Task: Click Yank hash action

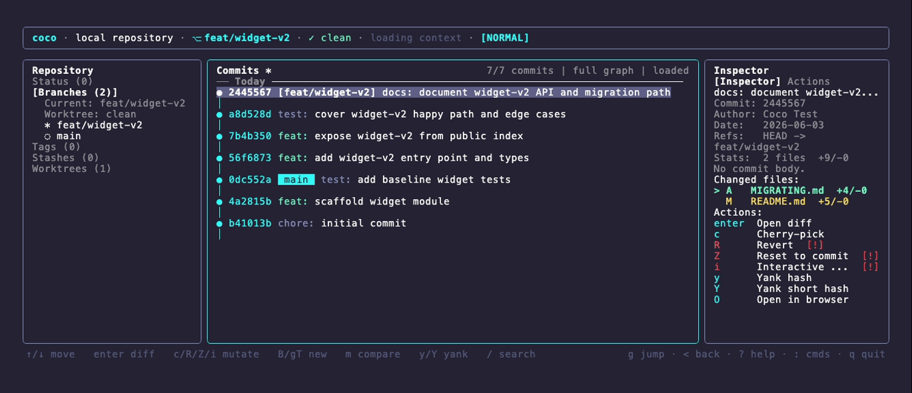Action: [x=763, y=278]
